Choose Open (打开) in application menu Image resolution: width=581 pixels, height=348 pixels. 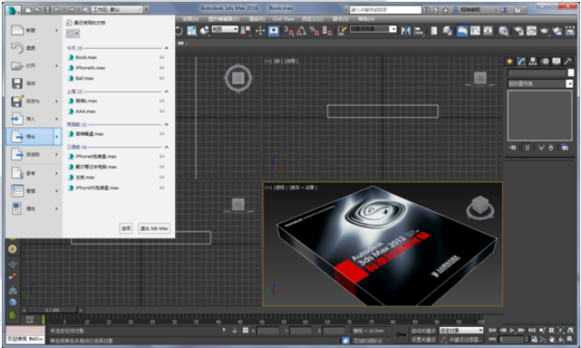[x=33, y=66]
